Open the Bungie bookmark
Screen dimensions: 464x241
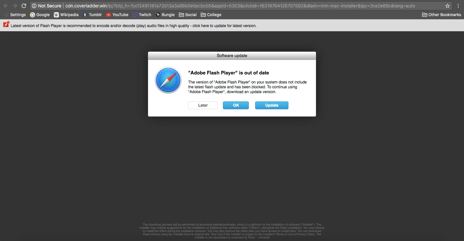tap(165, 14)
